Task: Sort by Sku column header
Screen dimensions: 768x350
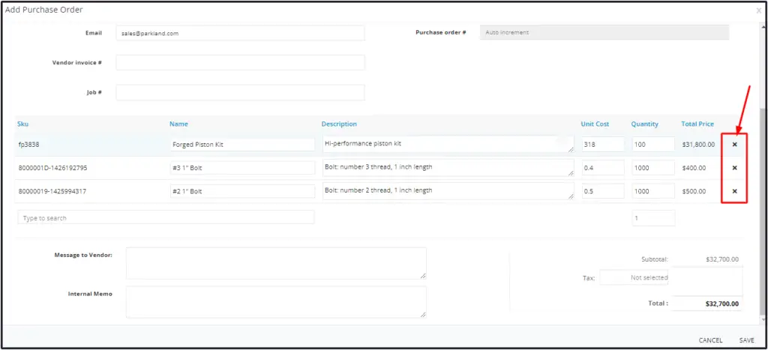Action: click(22, 124)
